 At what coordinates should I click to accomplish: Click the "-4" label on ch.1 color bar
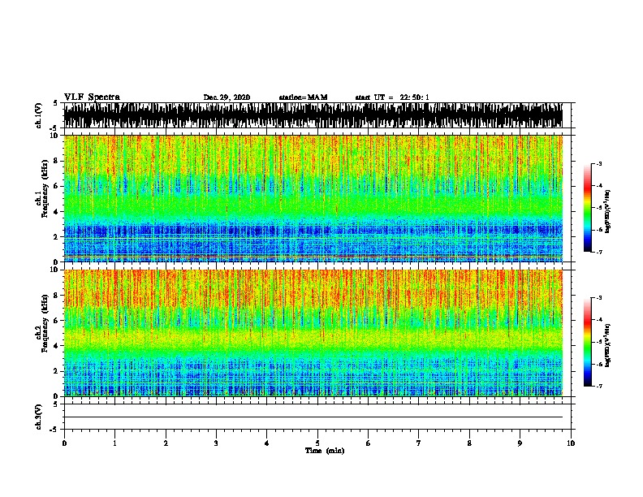pos(598,186)
